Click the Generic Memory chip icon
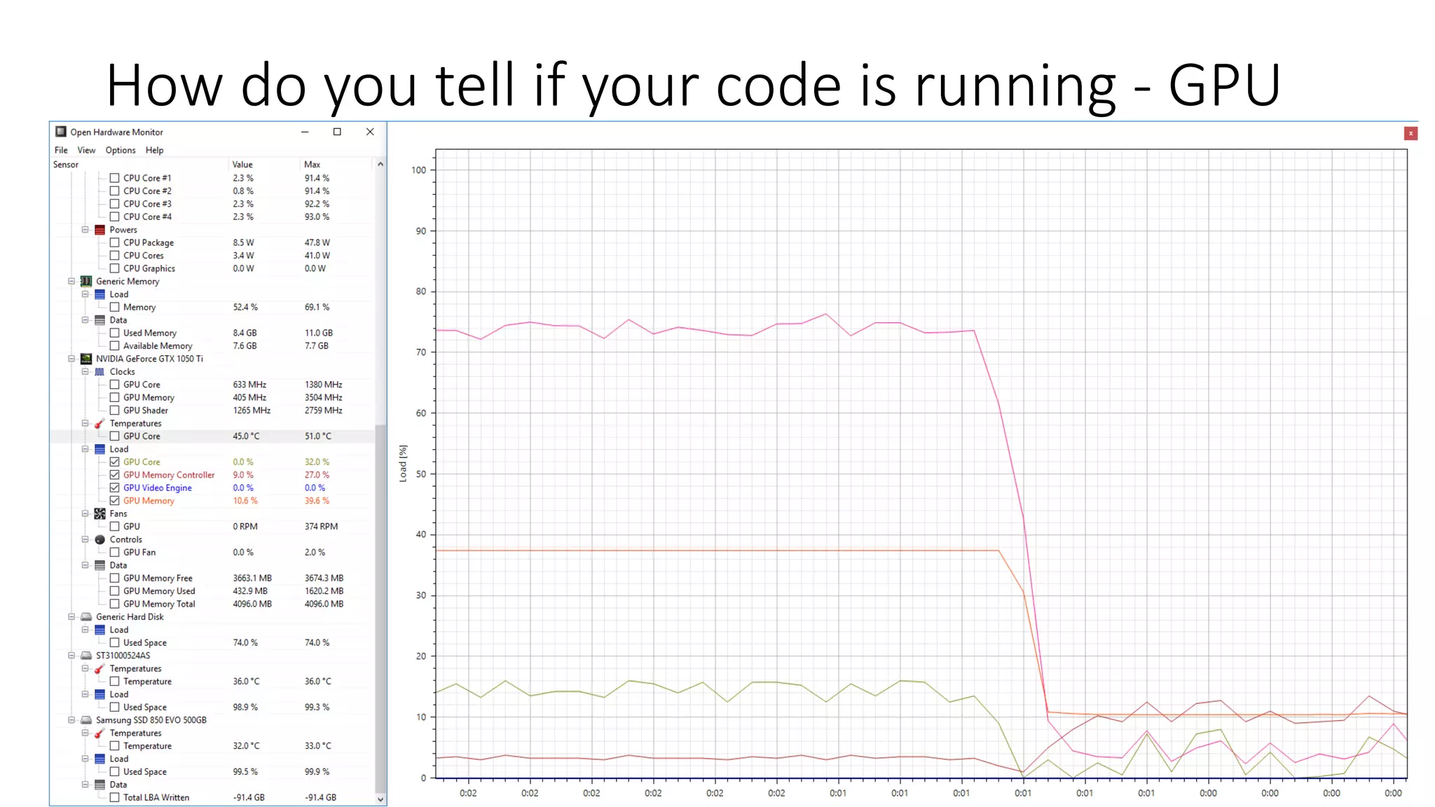This screenshot has width=1435, height=807. [86, 282]
